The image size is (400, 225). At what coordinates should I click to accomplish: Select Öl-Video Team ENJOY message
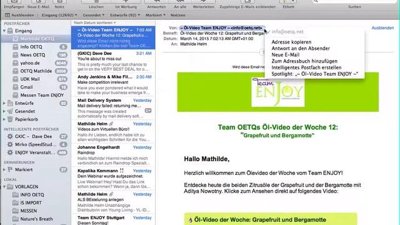pos(113,37)
